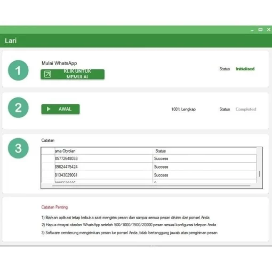
Task: Click note 2 about Hapus riwayat obrolan
Action: click(x=129, y=225)
